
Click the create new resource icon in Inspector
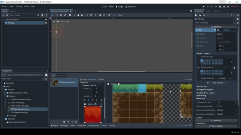(x=196, y=15)
